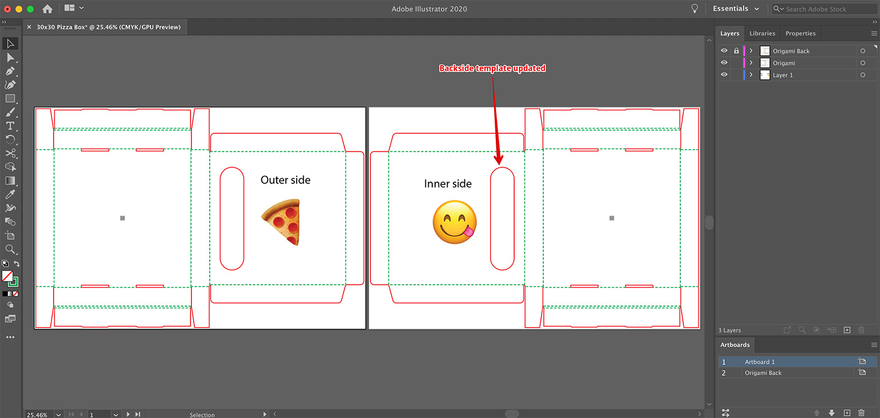This screenshot has width=880, height=418.
Task: Create new layer in Layers panel
Action: pos(847,330)
